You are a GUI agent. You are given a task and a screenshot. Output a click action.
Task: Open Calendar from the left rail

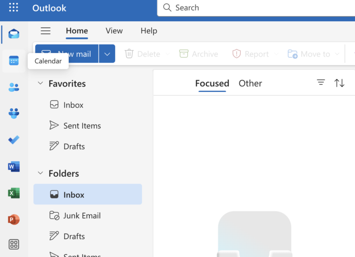pos(14,60)
